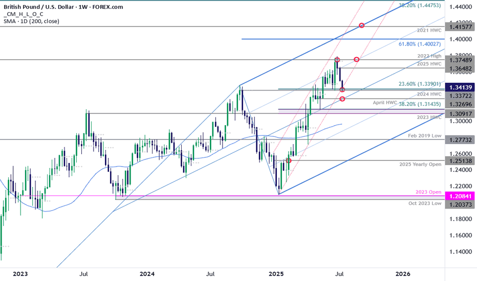Click the red circle on the 1.41577 line

[362, 26]
